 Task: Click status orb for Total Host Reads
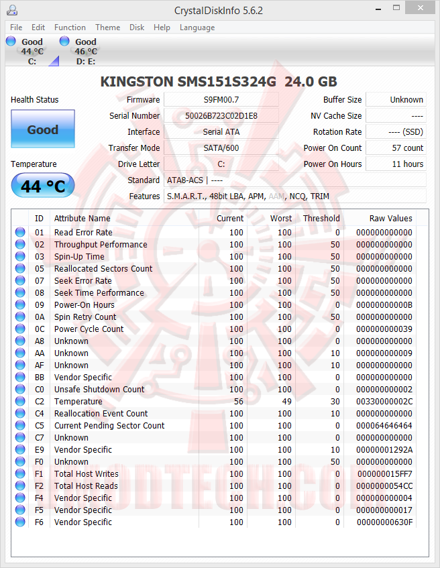coord(20,486)
